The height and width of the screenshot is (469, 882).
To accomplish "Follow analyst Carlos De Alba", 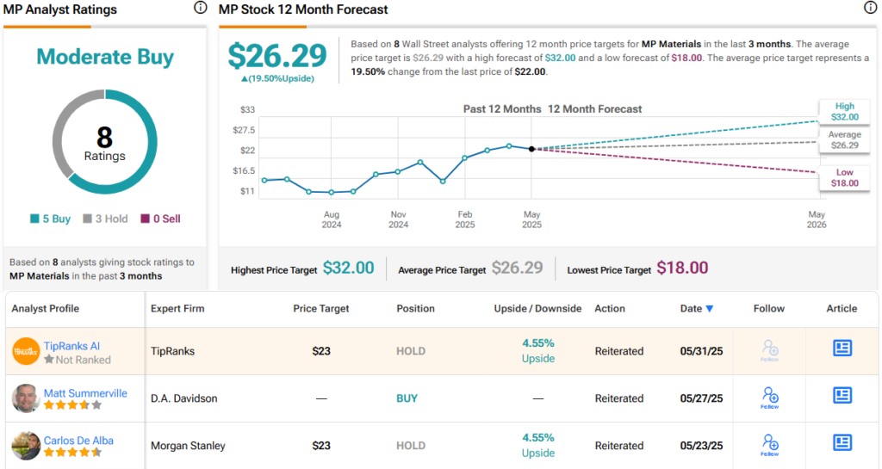I will coord(770,445).
